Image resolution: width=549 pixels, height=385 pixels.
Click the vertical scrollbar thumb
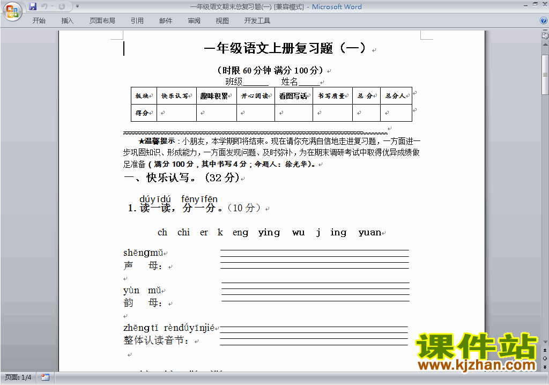coord(545,75)
